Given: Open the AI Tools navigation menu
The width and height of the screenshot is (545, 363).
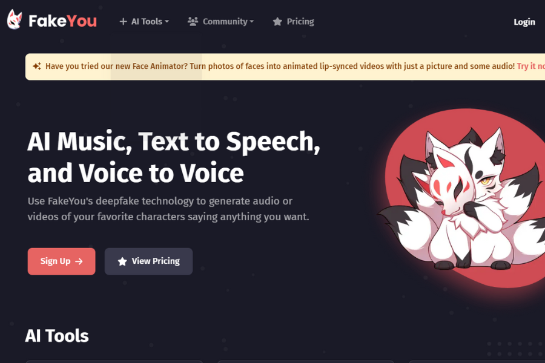Looking at the screenshot, I should pyautogui.click(x=144, y=22).
